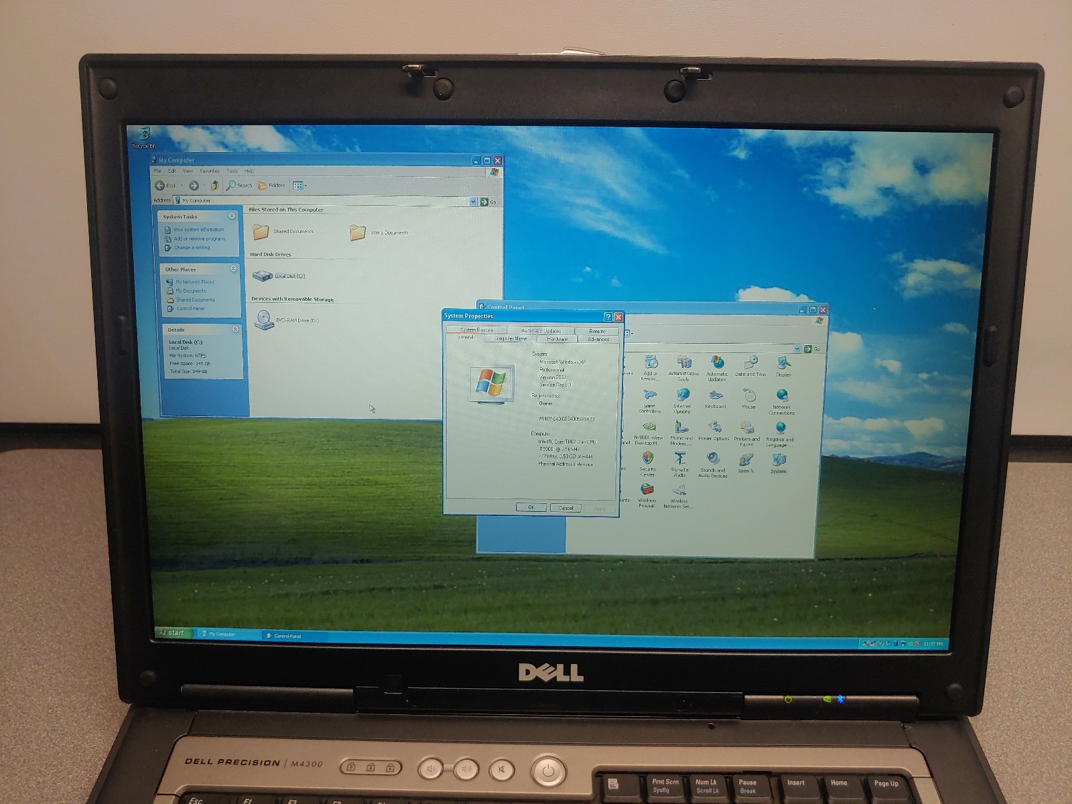Switch to Computer Name tab
This screenshot has height=804, width=1072.
pos(511,338)
